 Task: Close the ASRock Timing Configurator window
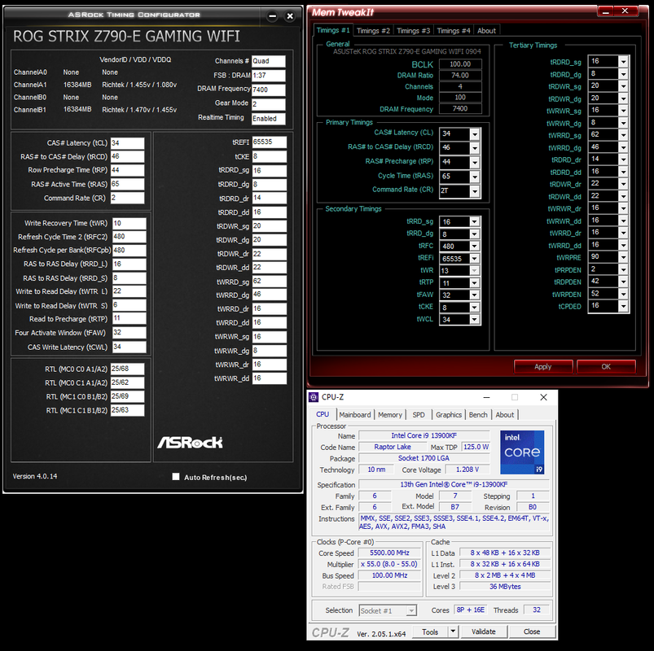[x=290, y=16]
